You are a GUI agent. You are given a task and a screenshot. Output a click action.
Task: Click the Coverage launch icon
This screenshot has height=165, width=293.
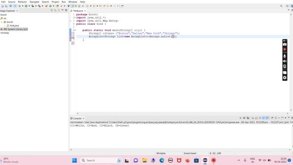(33, 6)
